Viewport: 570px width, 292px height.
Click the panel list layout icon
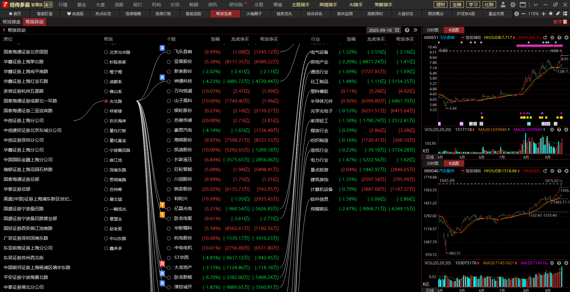click(565, 13)
